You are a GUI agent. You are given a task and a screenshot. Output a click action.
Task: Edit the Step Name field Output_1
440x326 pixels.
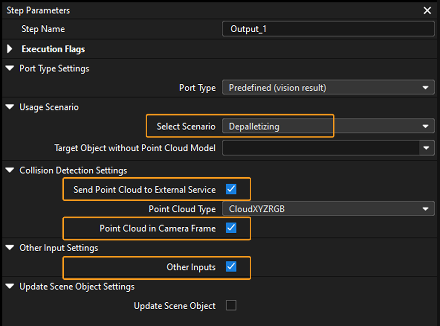click(328, 29)
